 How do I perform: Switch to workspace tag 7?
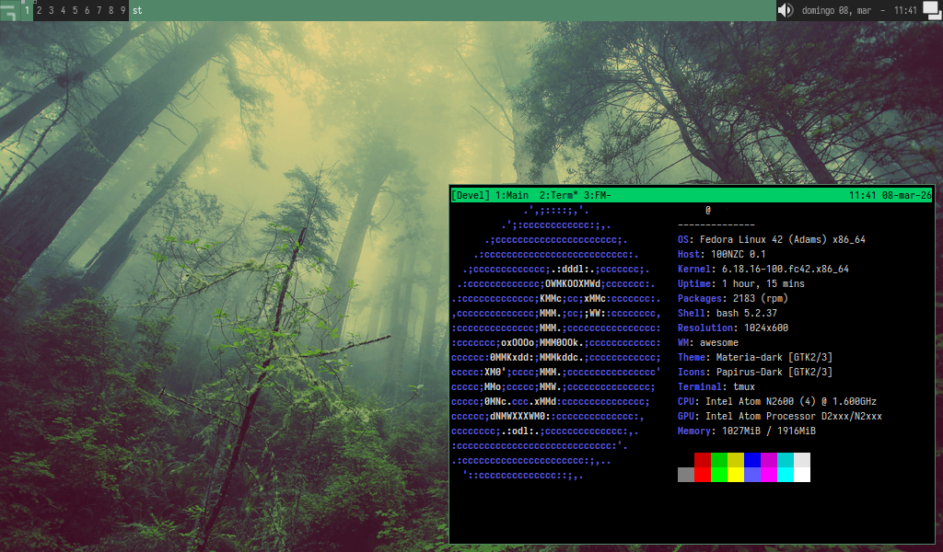coord(99,10)
